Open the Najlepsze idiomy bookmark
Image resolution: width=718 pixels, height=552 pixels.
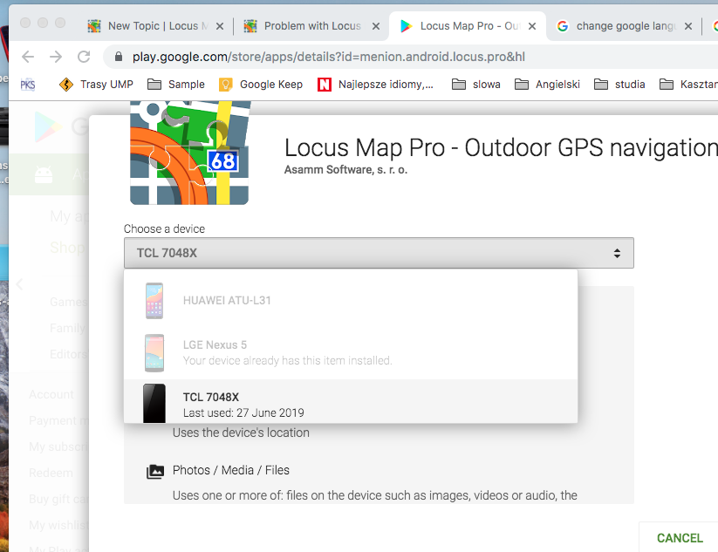click(x=375, y=85)
